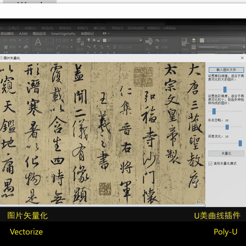
Task: Expand the 圆角 fillet dropdown arrow
Action: (x=20, y=47)
